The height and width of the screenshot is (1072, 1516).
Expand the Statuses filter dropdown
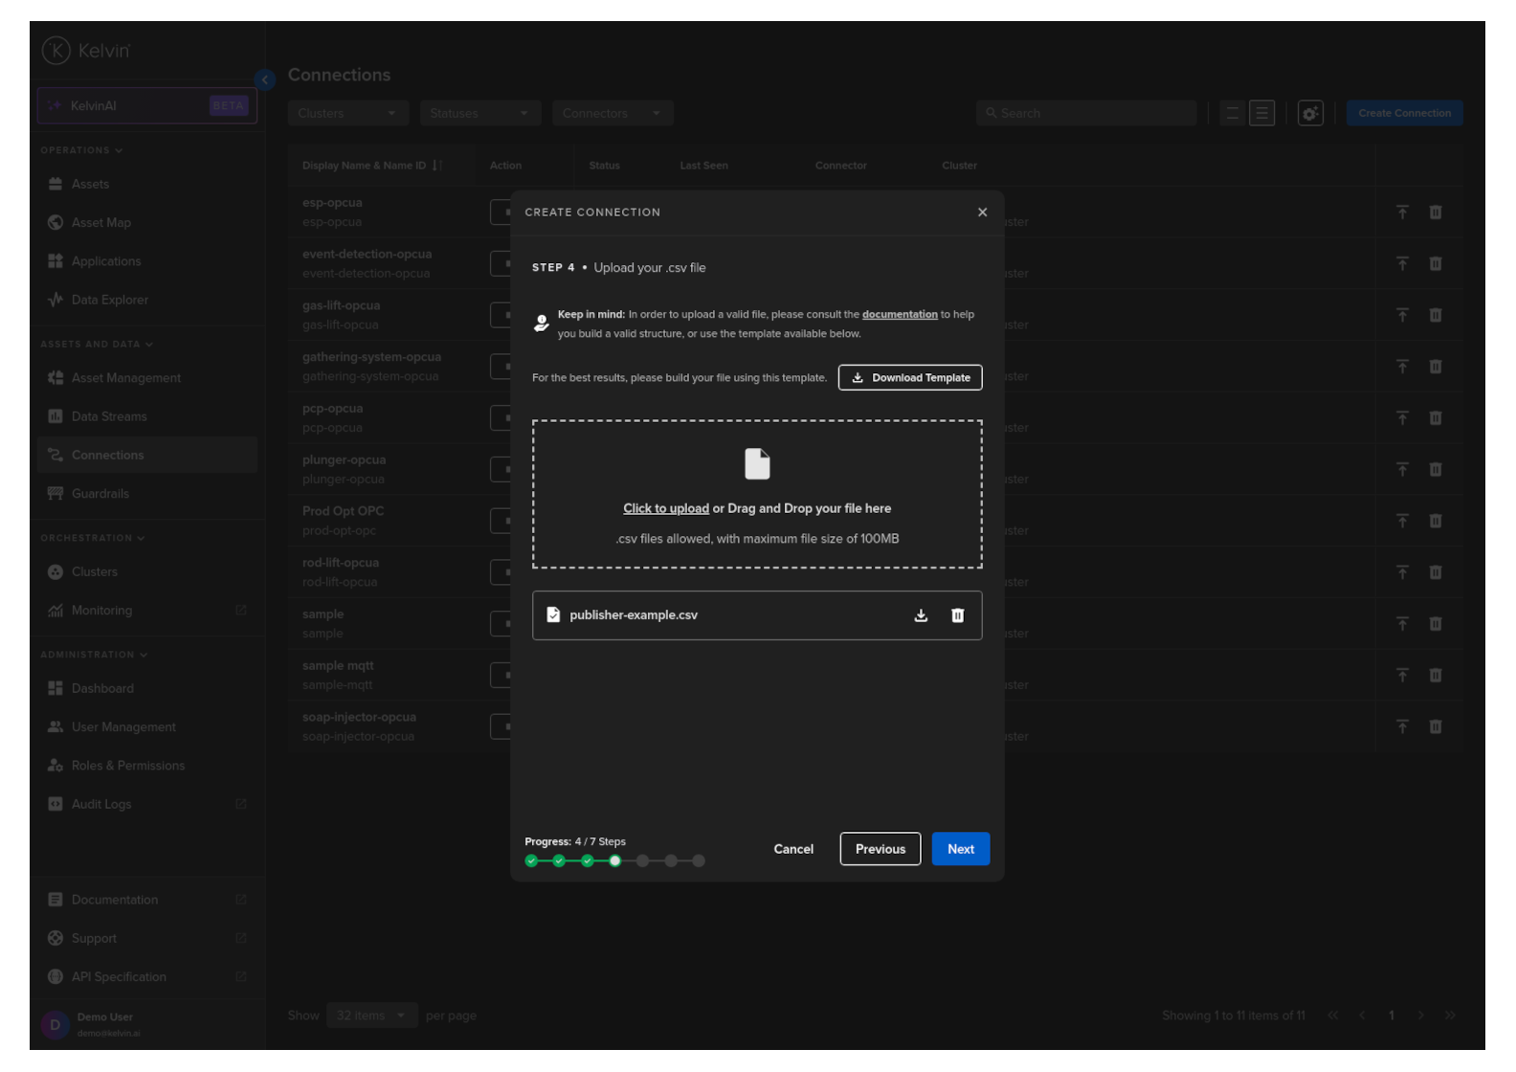click(x=479, y=114)
